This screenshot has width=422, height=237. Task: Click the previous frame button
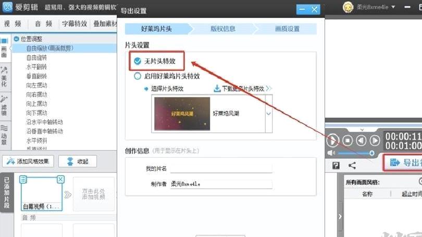361,141
